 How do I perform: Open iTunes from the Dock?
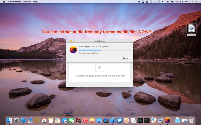[85, 120]
